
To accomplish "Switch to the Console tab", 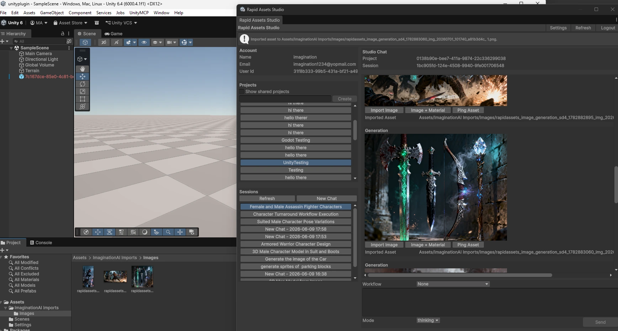I will [x=41, y=243].
